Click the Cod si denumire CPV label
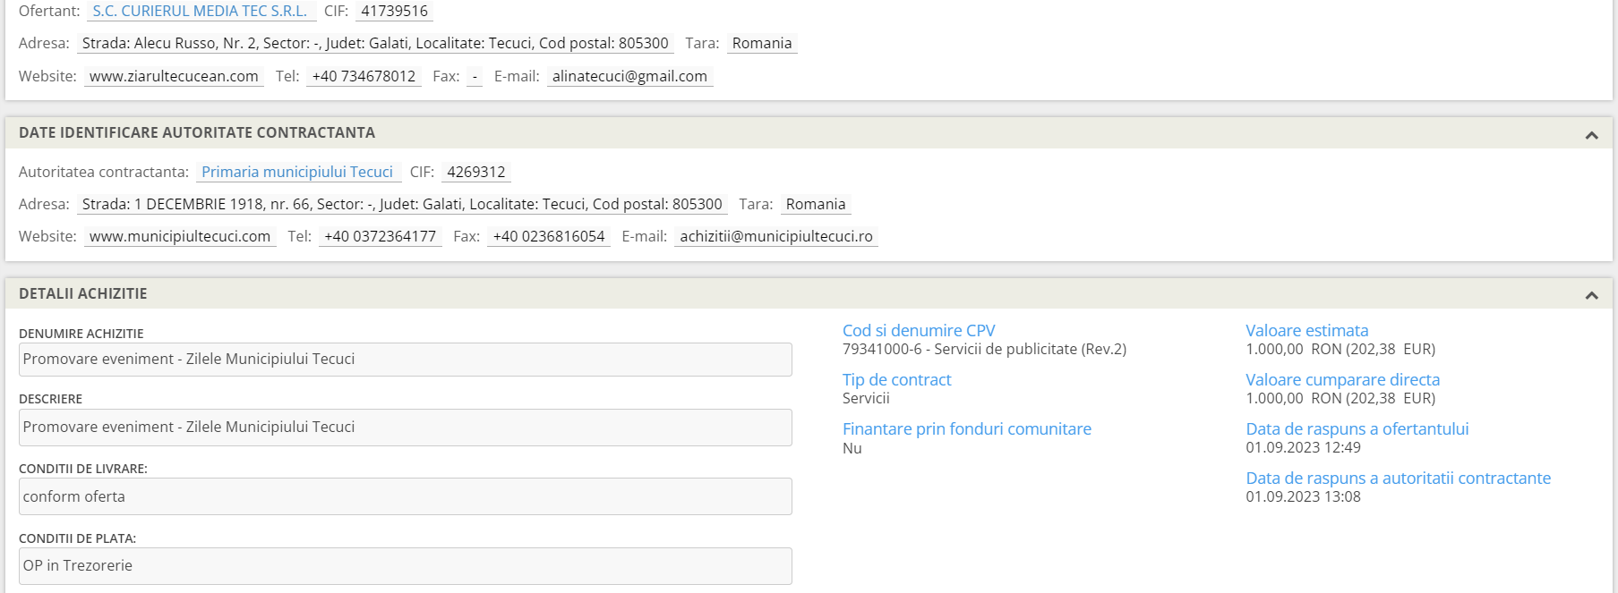Viewport: 1618px width, 593px height. point(918,330)
